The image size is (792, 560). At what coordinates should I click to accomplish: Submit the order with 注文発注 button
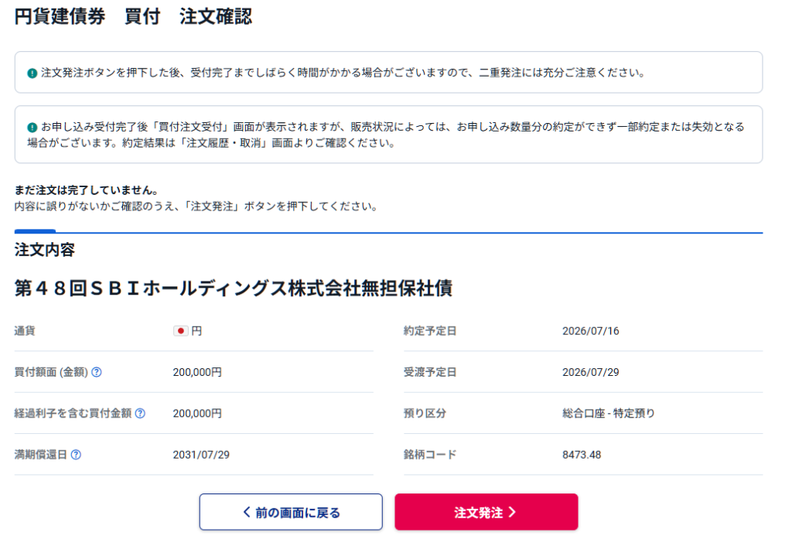tap(486, 512)
